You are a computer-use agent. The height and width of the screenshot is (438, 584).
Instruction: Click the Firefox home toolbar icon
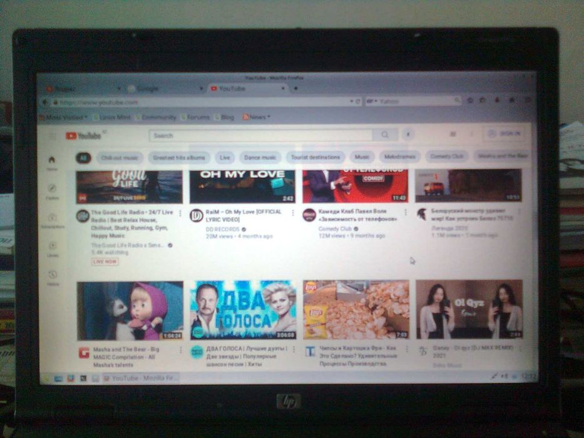[512, 100]
